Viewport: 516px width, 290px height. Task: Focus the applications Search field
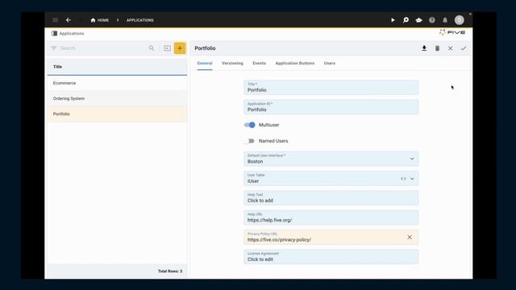point(102,48)
